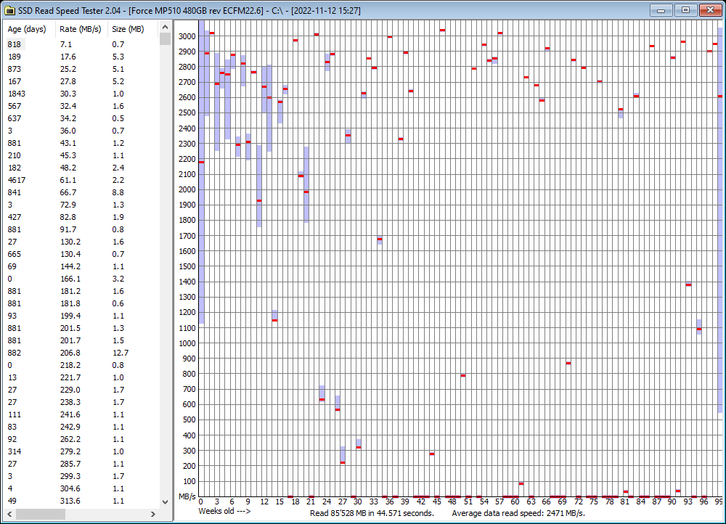Sort the table by the Rate (MB/s) header
The width and height of the screenshot is (726, 524).
click(x=80, y=29)
